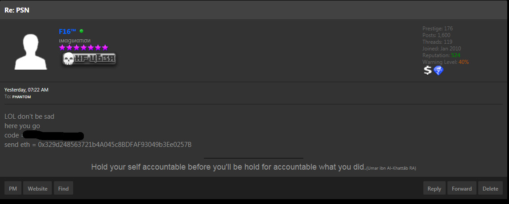Click the orange Warning Level 40% value
The width and height of the screenshot is (509, 204).
tap(463, 62)
